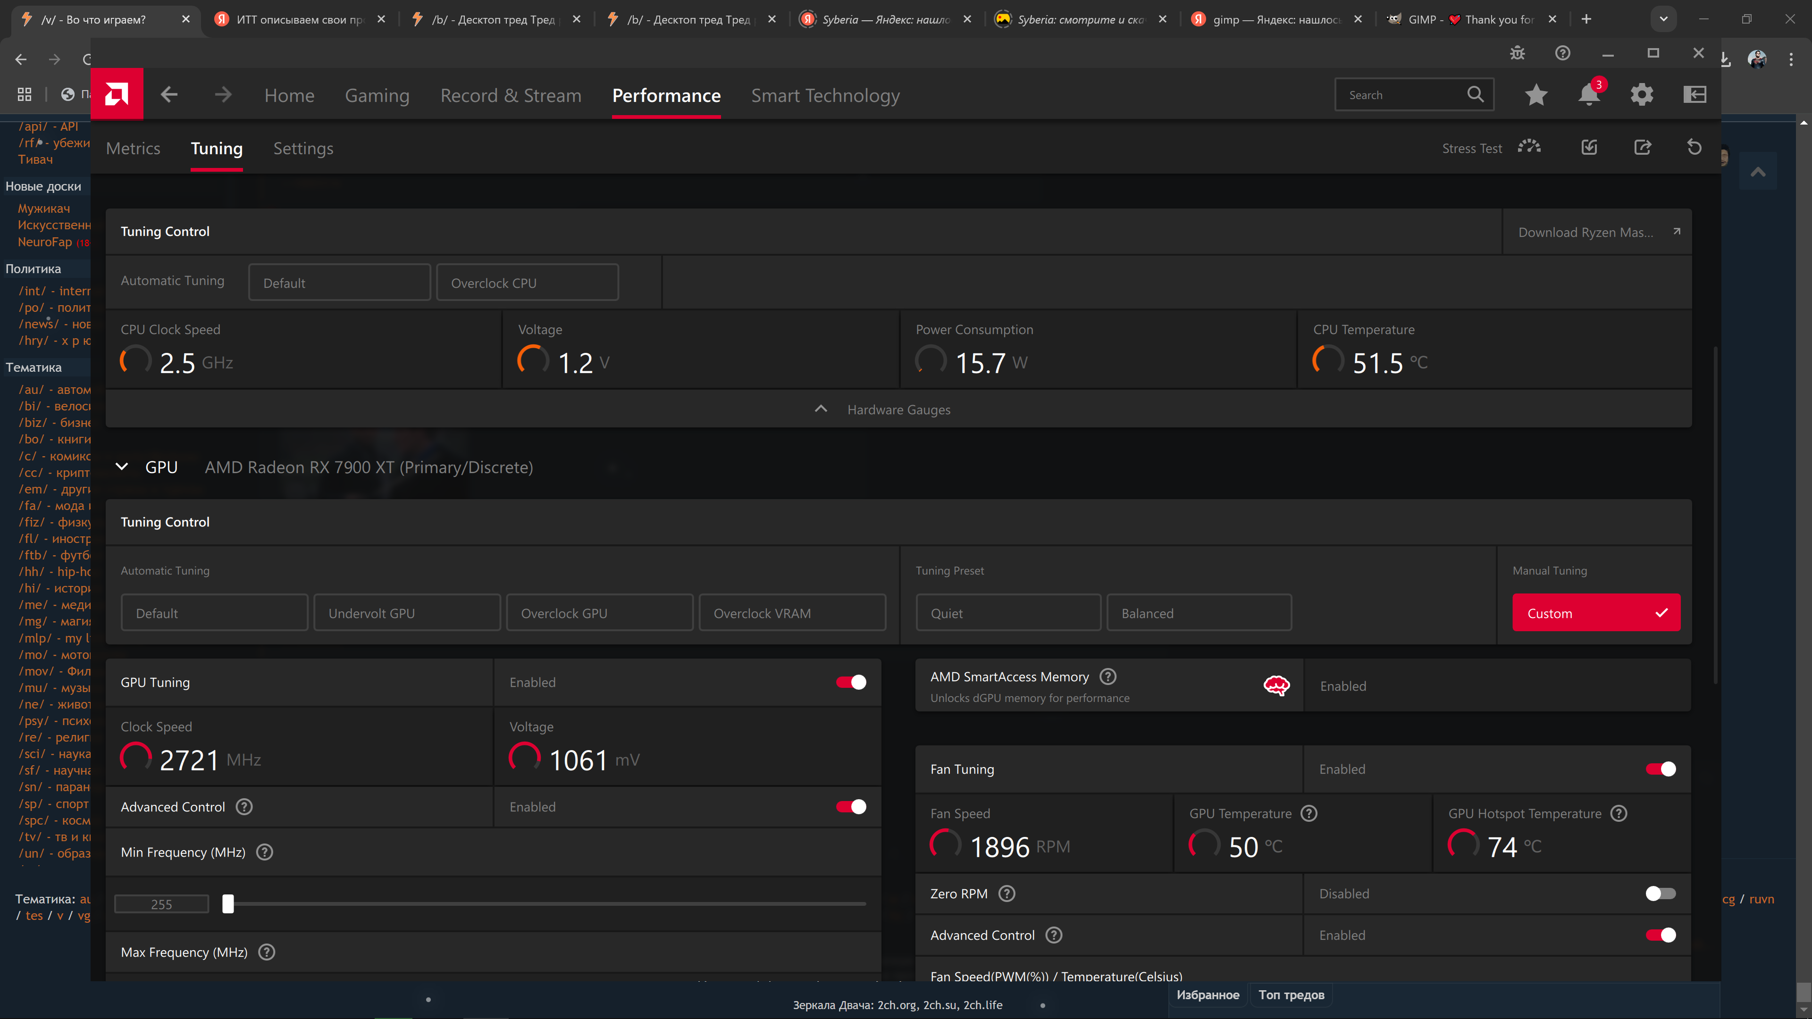This screenshot has width=1812, height=1019.
Task: Disable the GPU Tuning toggle
Action: click(x=850, y=682)
